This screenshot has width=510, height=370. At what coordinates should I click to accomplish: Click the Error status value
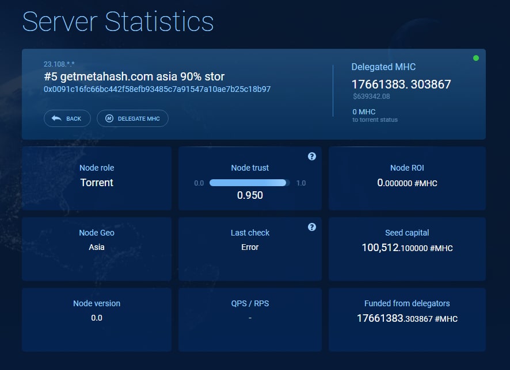click(250, 247)
